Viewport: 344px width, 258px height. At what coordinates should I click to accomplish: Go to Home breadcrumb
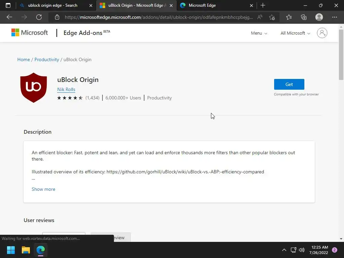click(x=24, y=59)
